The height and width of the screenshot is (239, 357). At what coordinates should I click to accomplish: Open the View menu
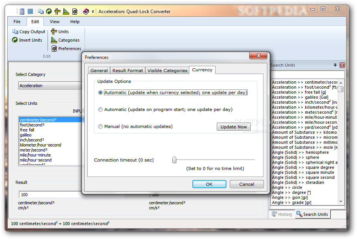[54, 22]
